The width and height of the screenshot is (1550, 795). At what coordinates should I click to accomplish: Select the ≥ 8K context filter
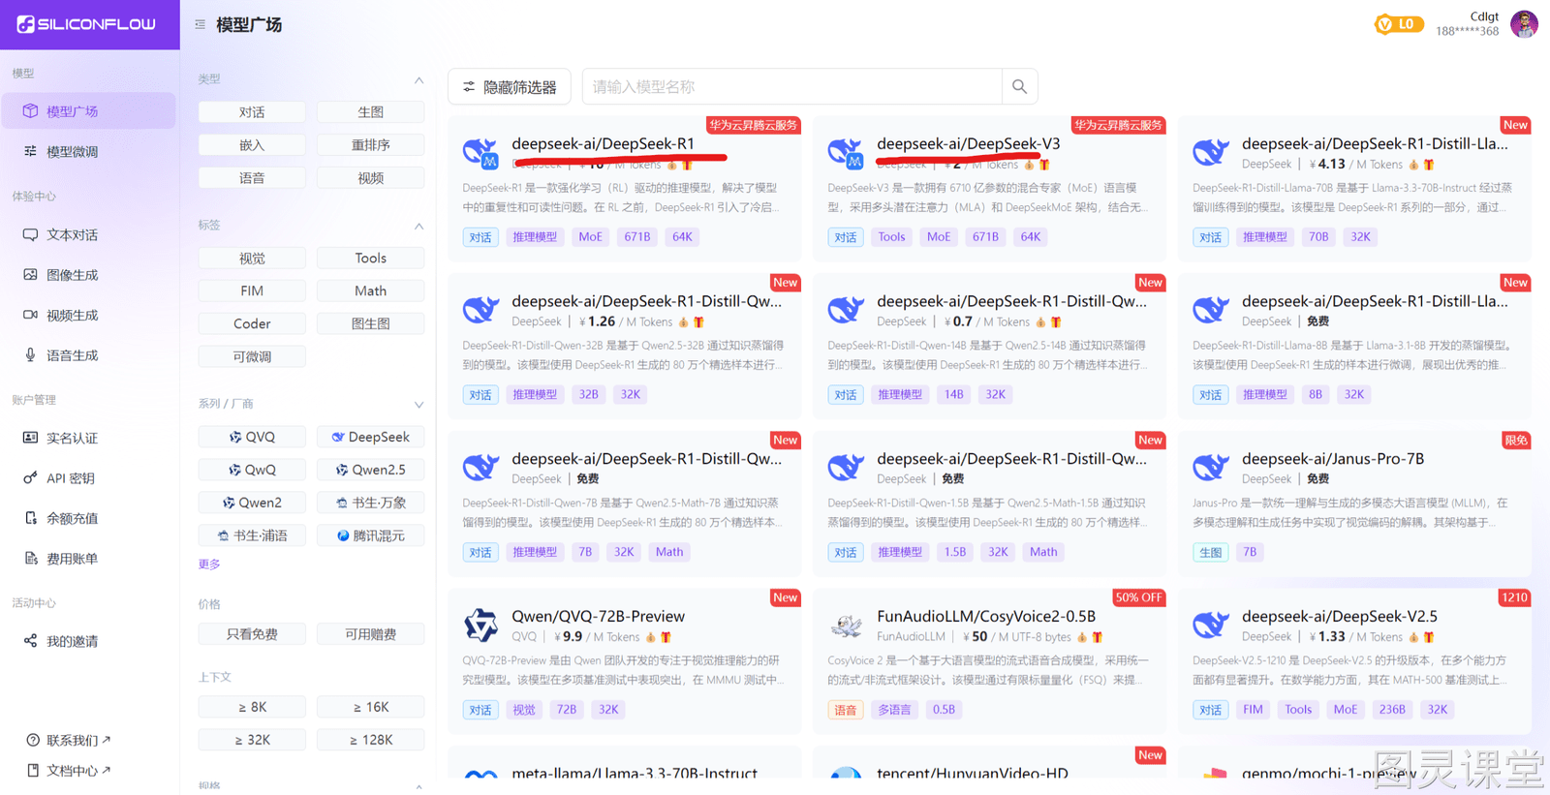click(252, 708)
